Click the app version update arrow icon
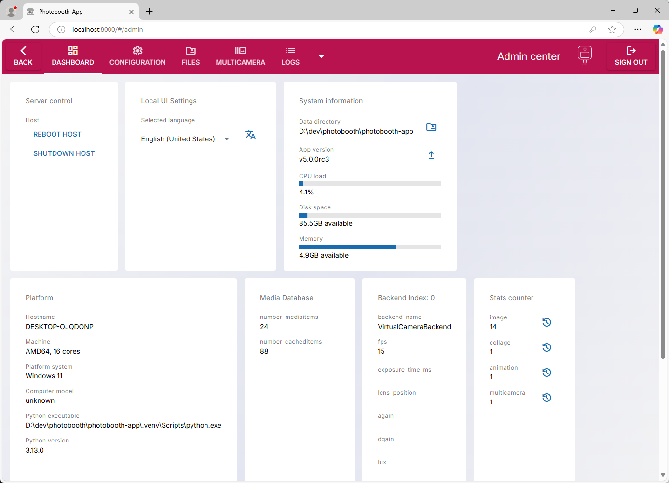Screen dimensions: 669x483 click(431, 155)
